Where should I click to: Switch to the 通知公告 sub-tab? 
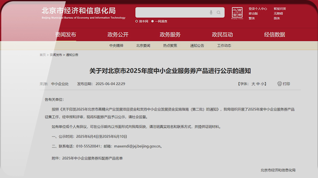click(x=197, y=46)
